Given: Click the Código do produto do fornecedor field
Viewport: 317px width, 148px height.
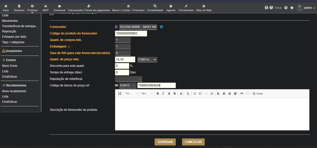Looking at the screenshot, I should click(x=131, y=33).
